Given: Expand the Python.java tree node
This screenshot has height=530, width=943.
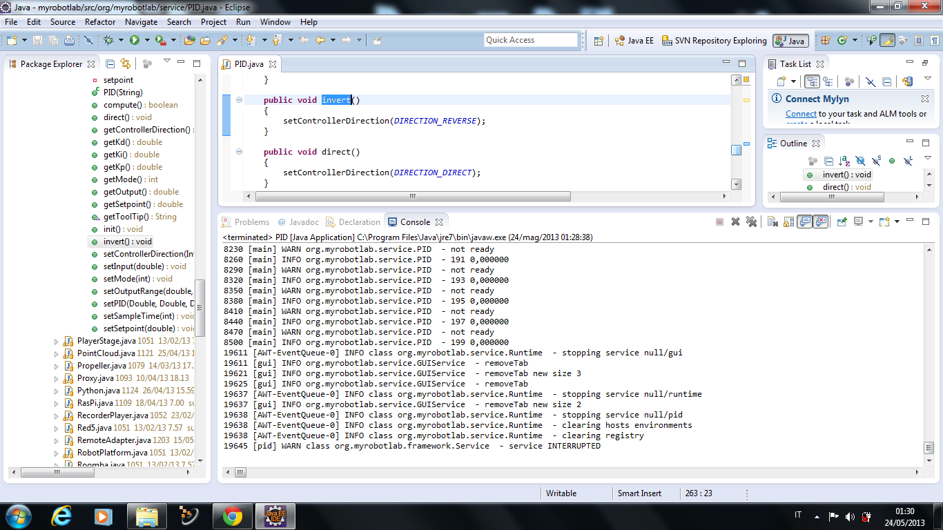Looking at the screenshot, I should (x=57, y=391).
